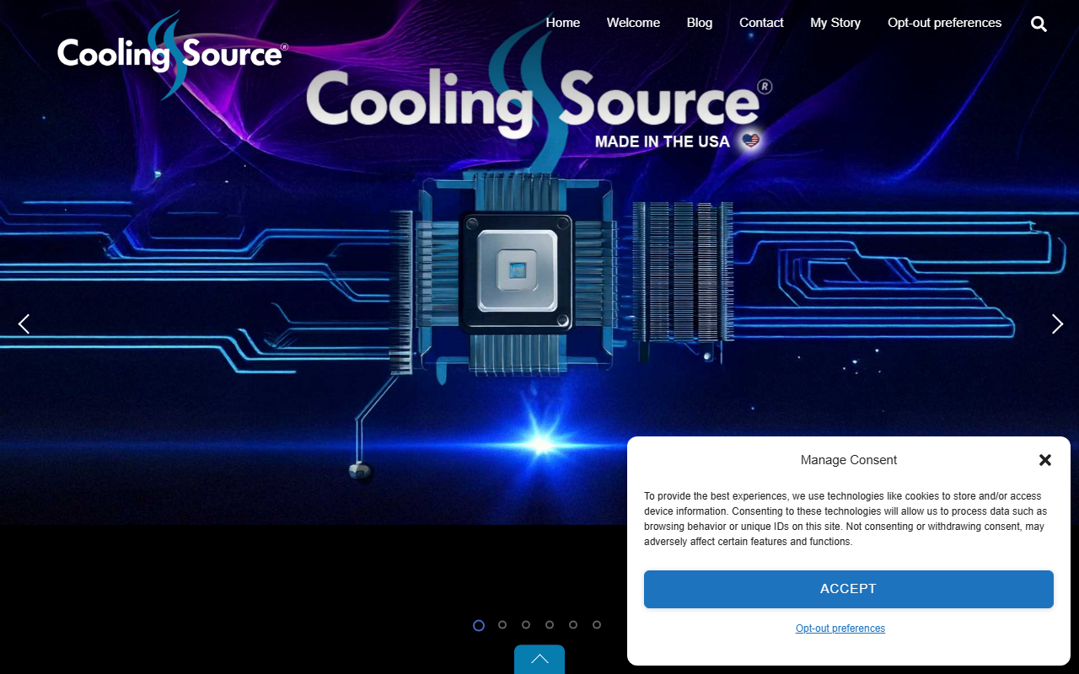The width and height of the screenshot is (1079, 674).
Task: Follow the Opt-out preferences link in consent dialog
Action: point(840,629)
